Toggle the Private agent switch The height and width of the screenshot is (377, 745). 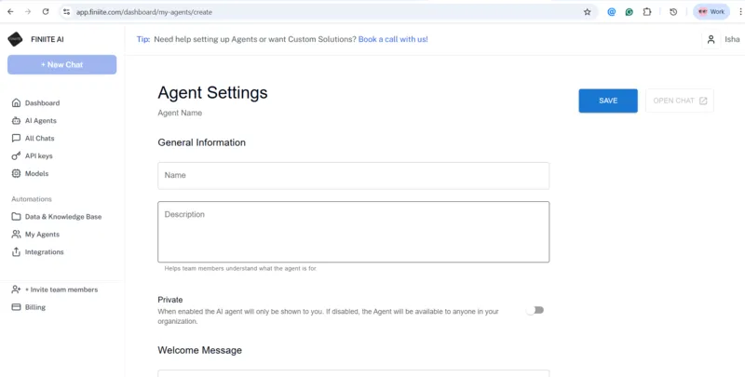pos(535,310)
